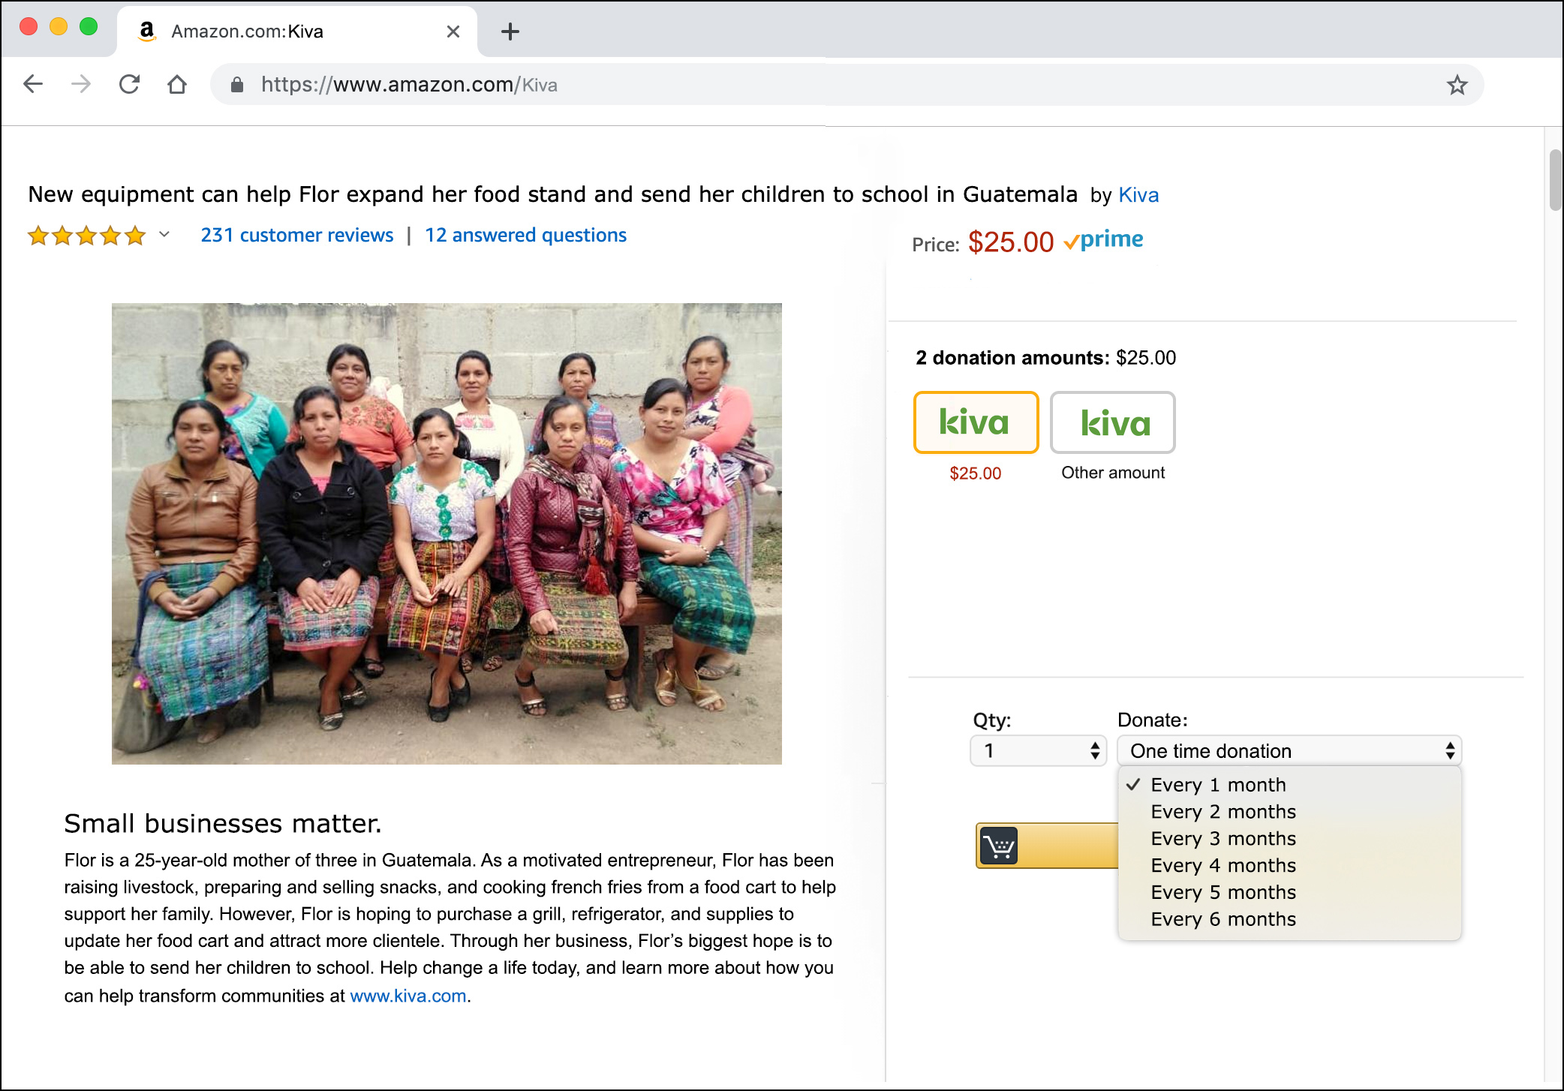Bookmark this page with the star icon

pyautogui.click(x=1457, y=85)
